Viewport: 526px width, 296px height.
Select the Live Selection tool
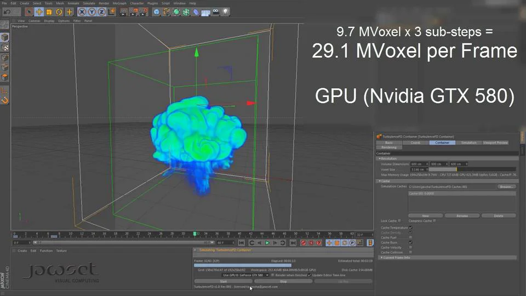tap(29, 12)
